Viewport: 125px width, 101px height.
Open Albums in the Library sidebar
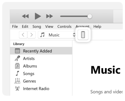(x=41, y=66)
